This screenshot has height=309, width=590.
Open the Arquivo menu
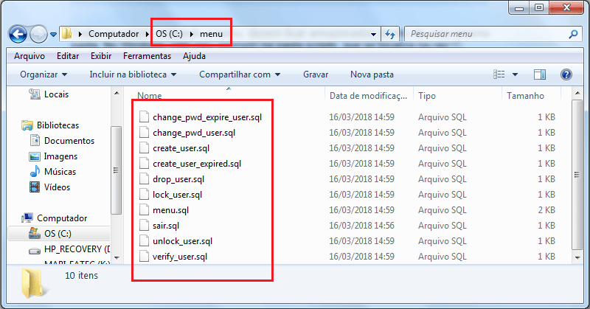29,55
